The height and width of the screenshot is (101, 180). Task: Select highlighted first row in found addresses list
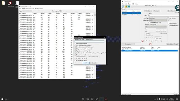click(x=131, y=13)
